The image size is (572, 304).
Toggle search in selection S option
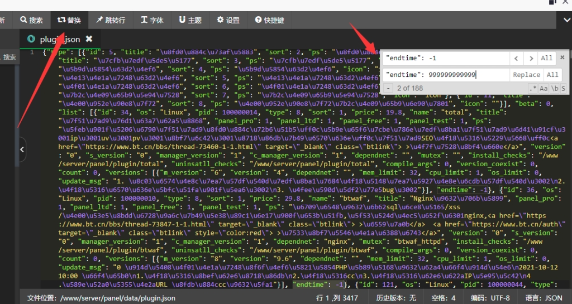(563, 88)
